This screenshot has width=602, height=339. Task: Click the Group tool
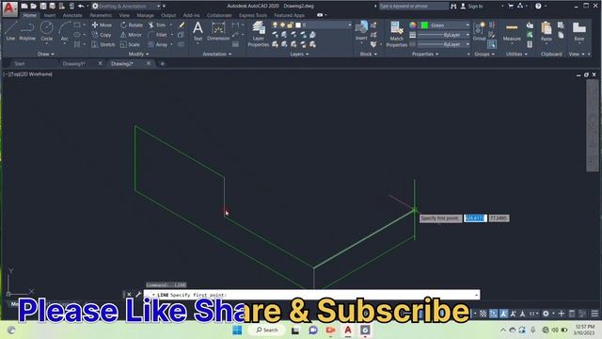point(479,31)
